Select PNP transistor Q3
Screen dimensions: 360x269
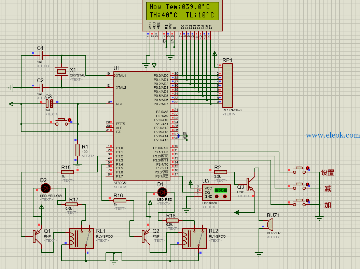(x=251, y=184)
